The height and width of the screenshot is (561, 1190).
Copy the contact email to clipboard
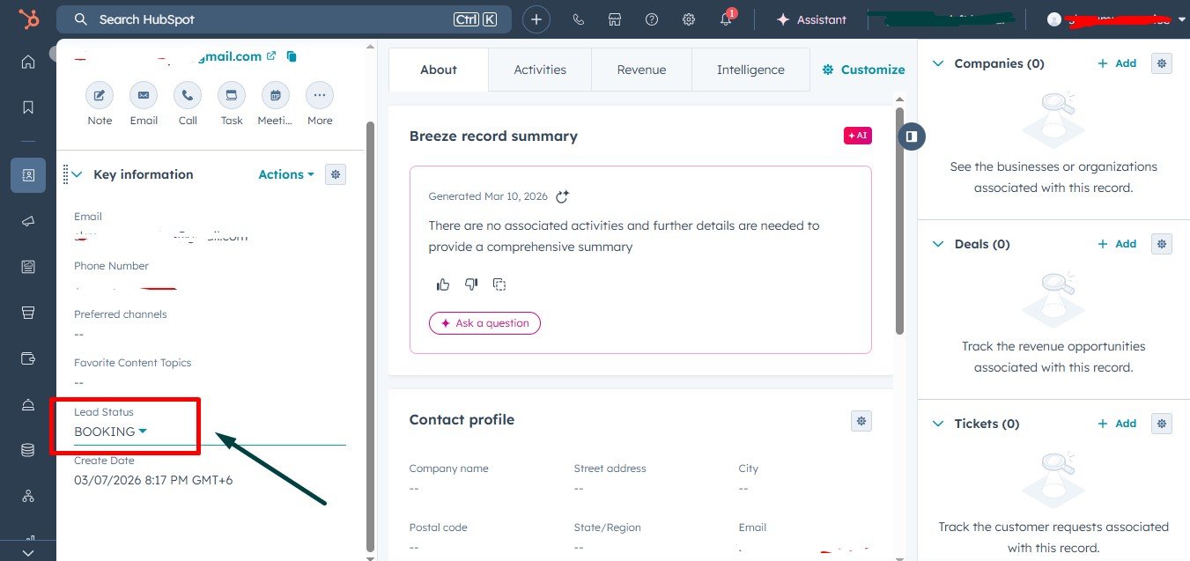pyautogui.click(x=292, y=56)
